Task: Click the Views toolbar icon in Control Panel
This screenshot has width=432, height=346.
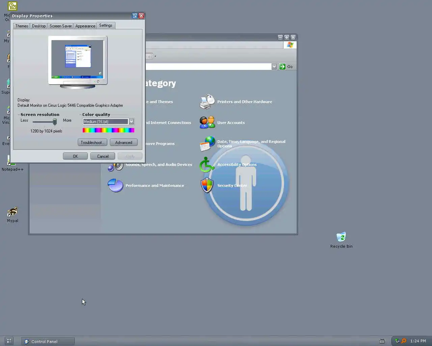Action: point(149,56)
